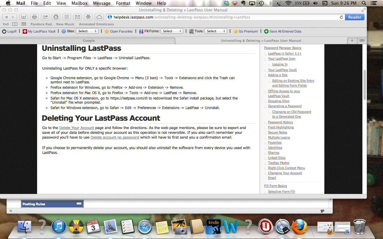Screen dimensions: 383x239
Task: Open the Wi-Fi status menu
Action: coord(288,3)
